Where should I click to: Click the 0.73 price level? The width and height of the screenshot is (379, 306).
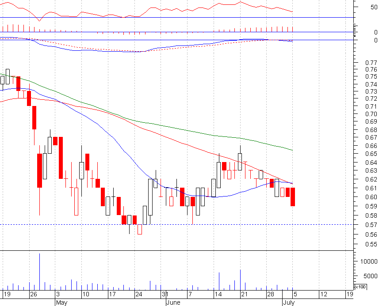pyautogui.click(x=371, y=91)
